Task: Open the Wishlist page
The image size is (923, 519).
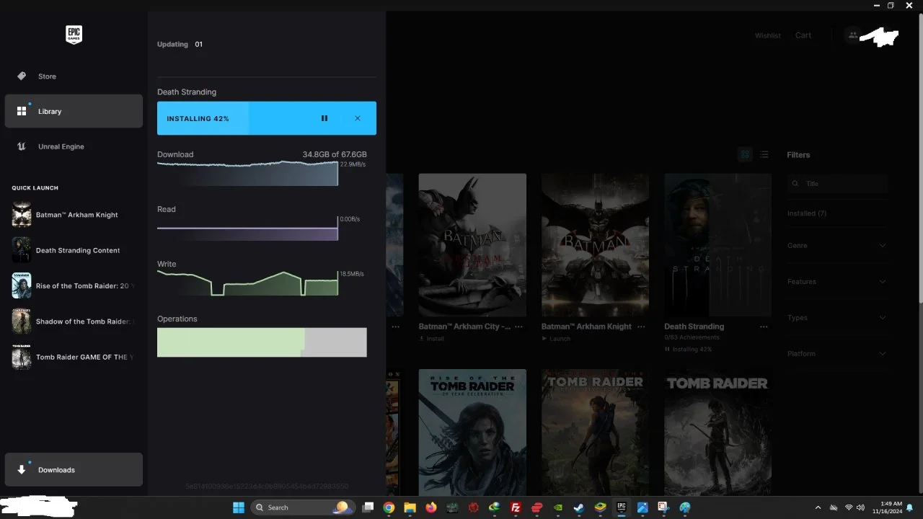Action: [x=768, y=35]
